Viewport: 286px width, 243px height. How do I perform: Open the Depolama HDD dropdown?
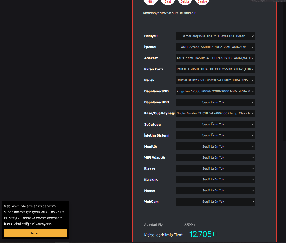[215, 102]
